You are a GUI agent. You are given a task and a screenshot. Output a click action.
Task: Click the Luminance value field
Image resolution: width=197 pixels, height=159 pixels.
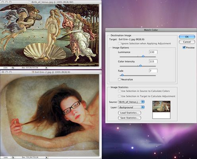[153, 52]
